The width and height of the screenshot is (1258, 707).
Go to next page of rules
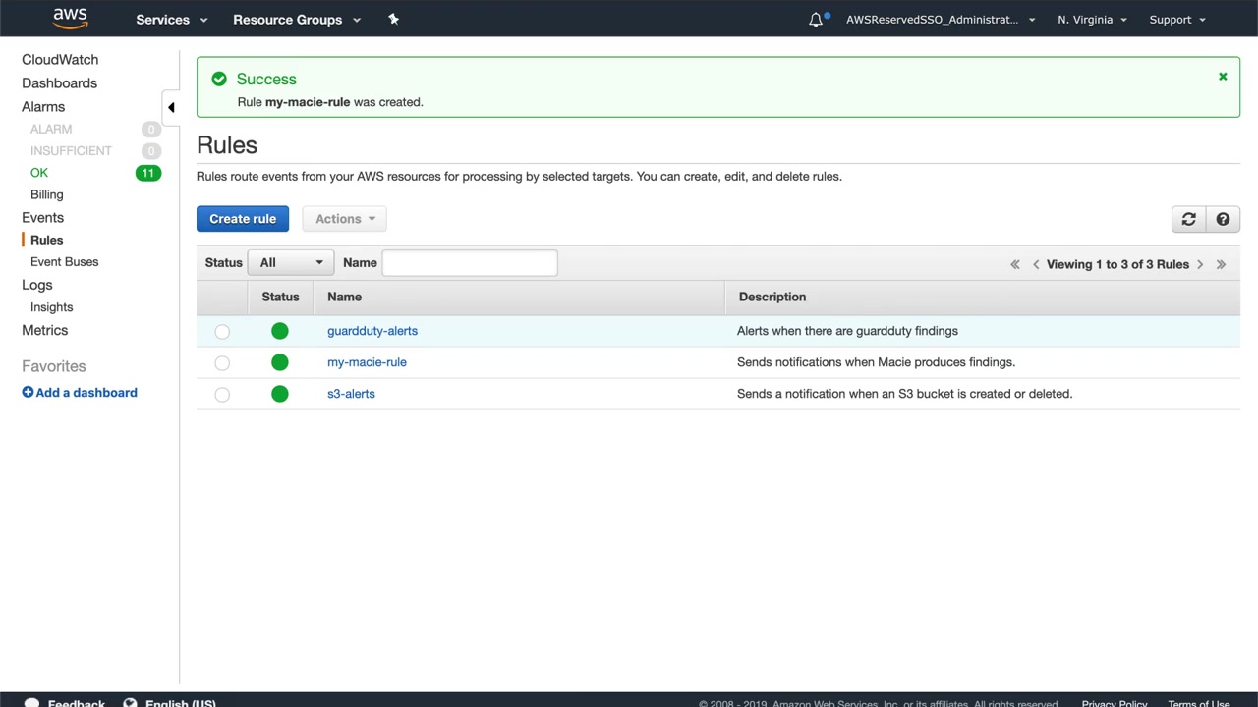tap(1200, 264)
